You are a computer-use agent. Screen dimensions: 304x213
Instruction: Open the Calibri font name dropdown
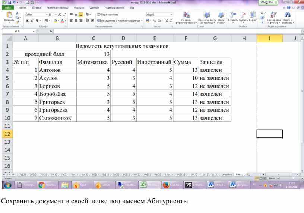tap(47, 15)
